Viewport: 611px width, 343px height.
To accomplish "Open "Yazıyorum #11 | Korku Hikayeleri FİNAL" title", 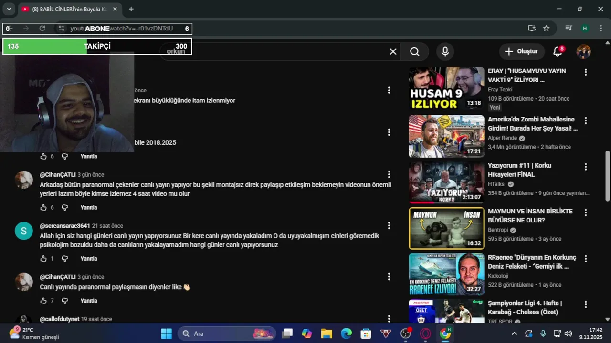I will coord(519,170).
